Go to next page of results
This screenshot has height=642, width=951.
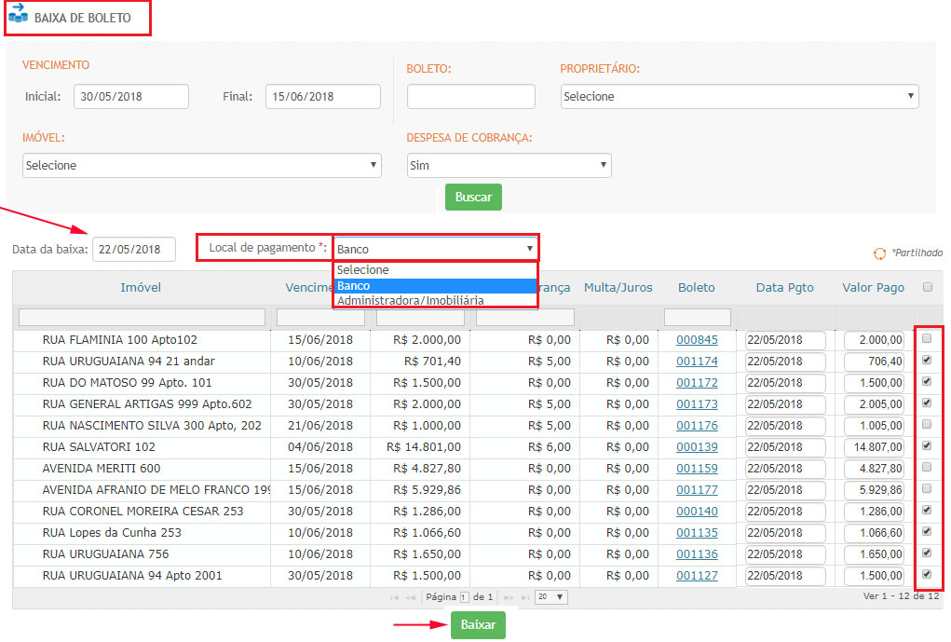509,597
